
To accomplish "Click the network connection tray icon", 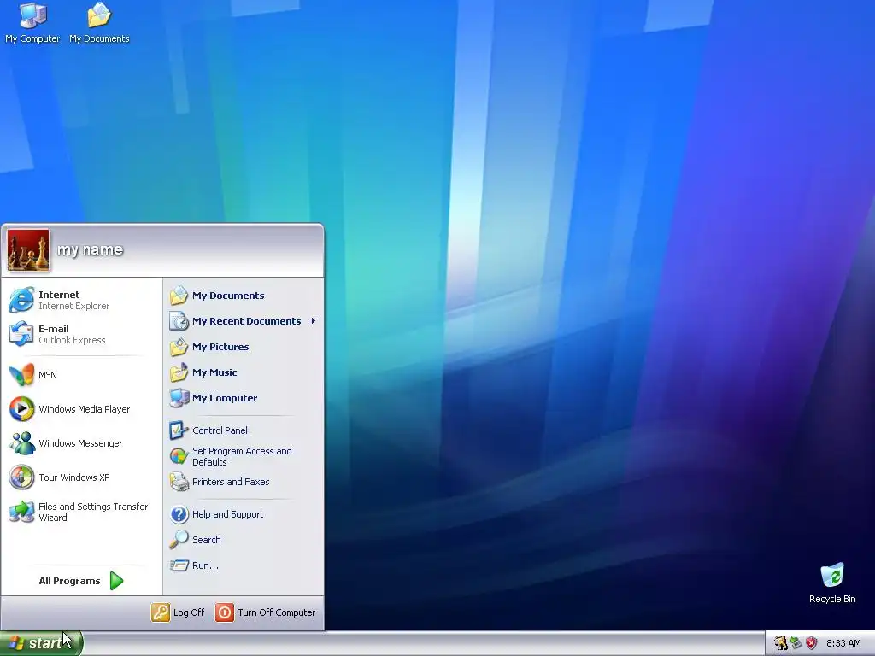I will point(796,643).
